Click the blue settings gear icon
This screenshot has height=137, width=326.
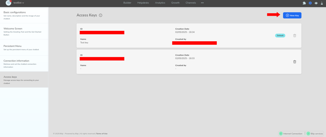(x=310, y=3)
